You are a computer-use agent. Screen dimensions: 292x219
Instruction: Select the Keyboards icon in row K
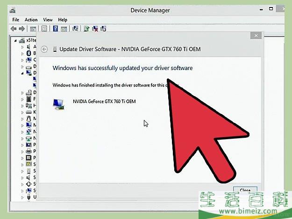(28, 112)
